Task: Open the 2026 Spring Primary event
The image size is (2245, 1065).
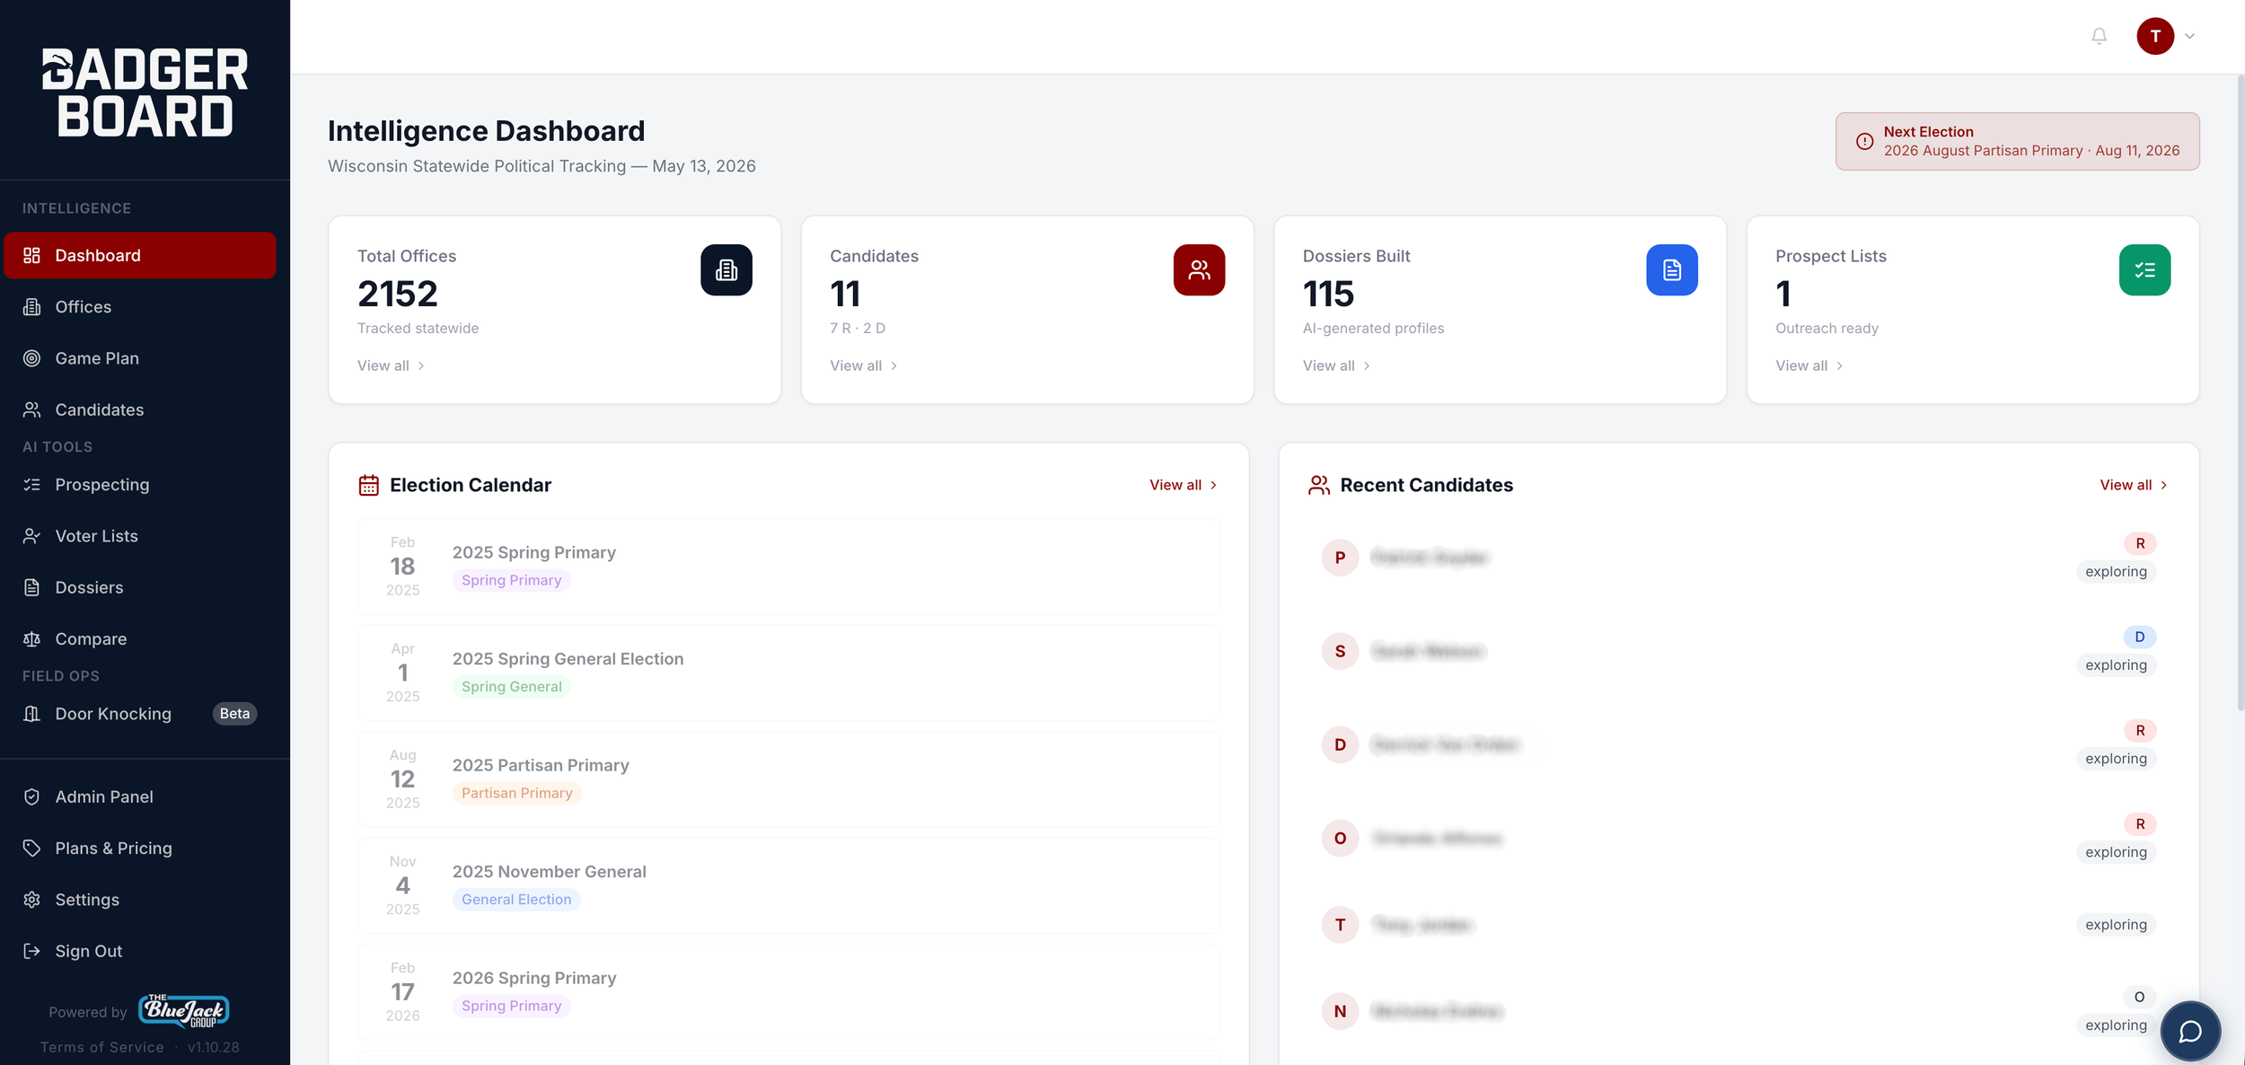Action: tap(788, 991)
